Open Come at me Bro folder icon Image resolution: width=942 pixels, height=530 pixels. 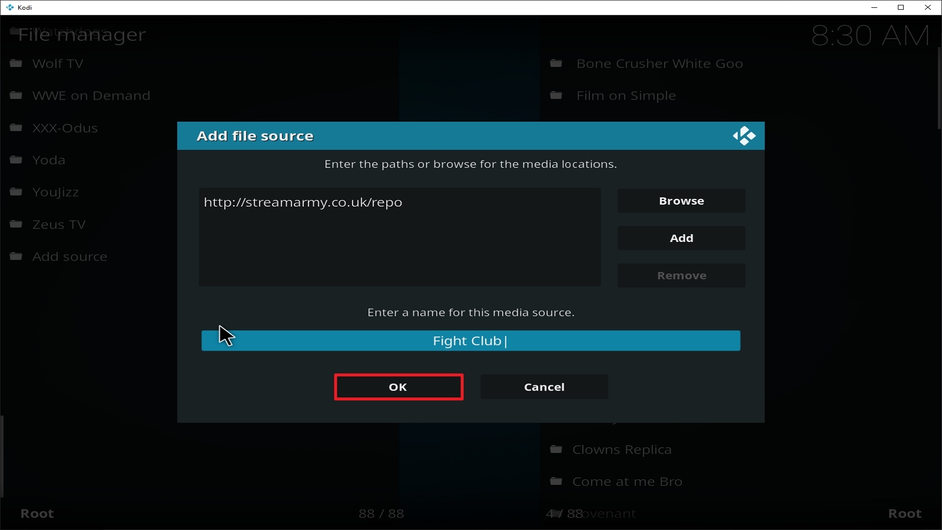(556, 481)
